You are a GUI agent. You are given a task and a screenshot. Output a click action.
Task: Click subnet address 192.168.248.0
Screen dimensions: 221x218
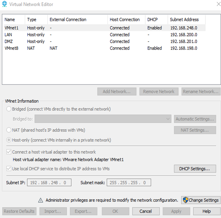point(184,28)
